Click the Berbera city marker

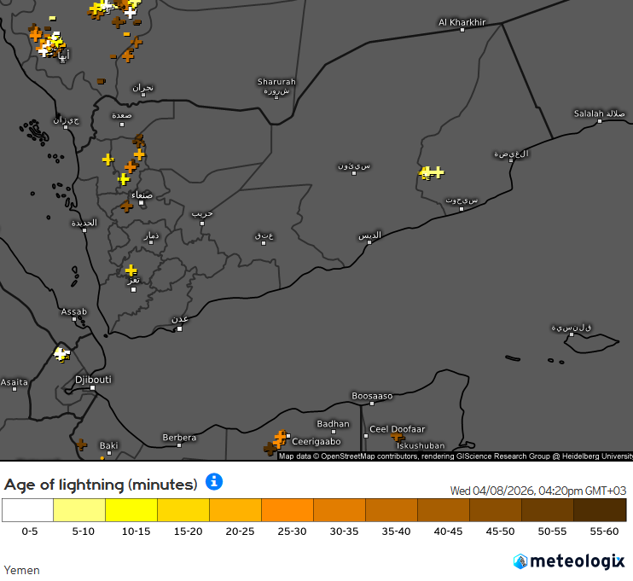[x=179, y=445]
